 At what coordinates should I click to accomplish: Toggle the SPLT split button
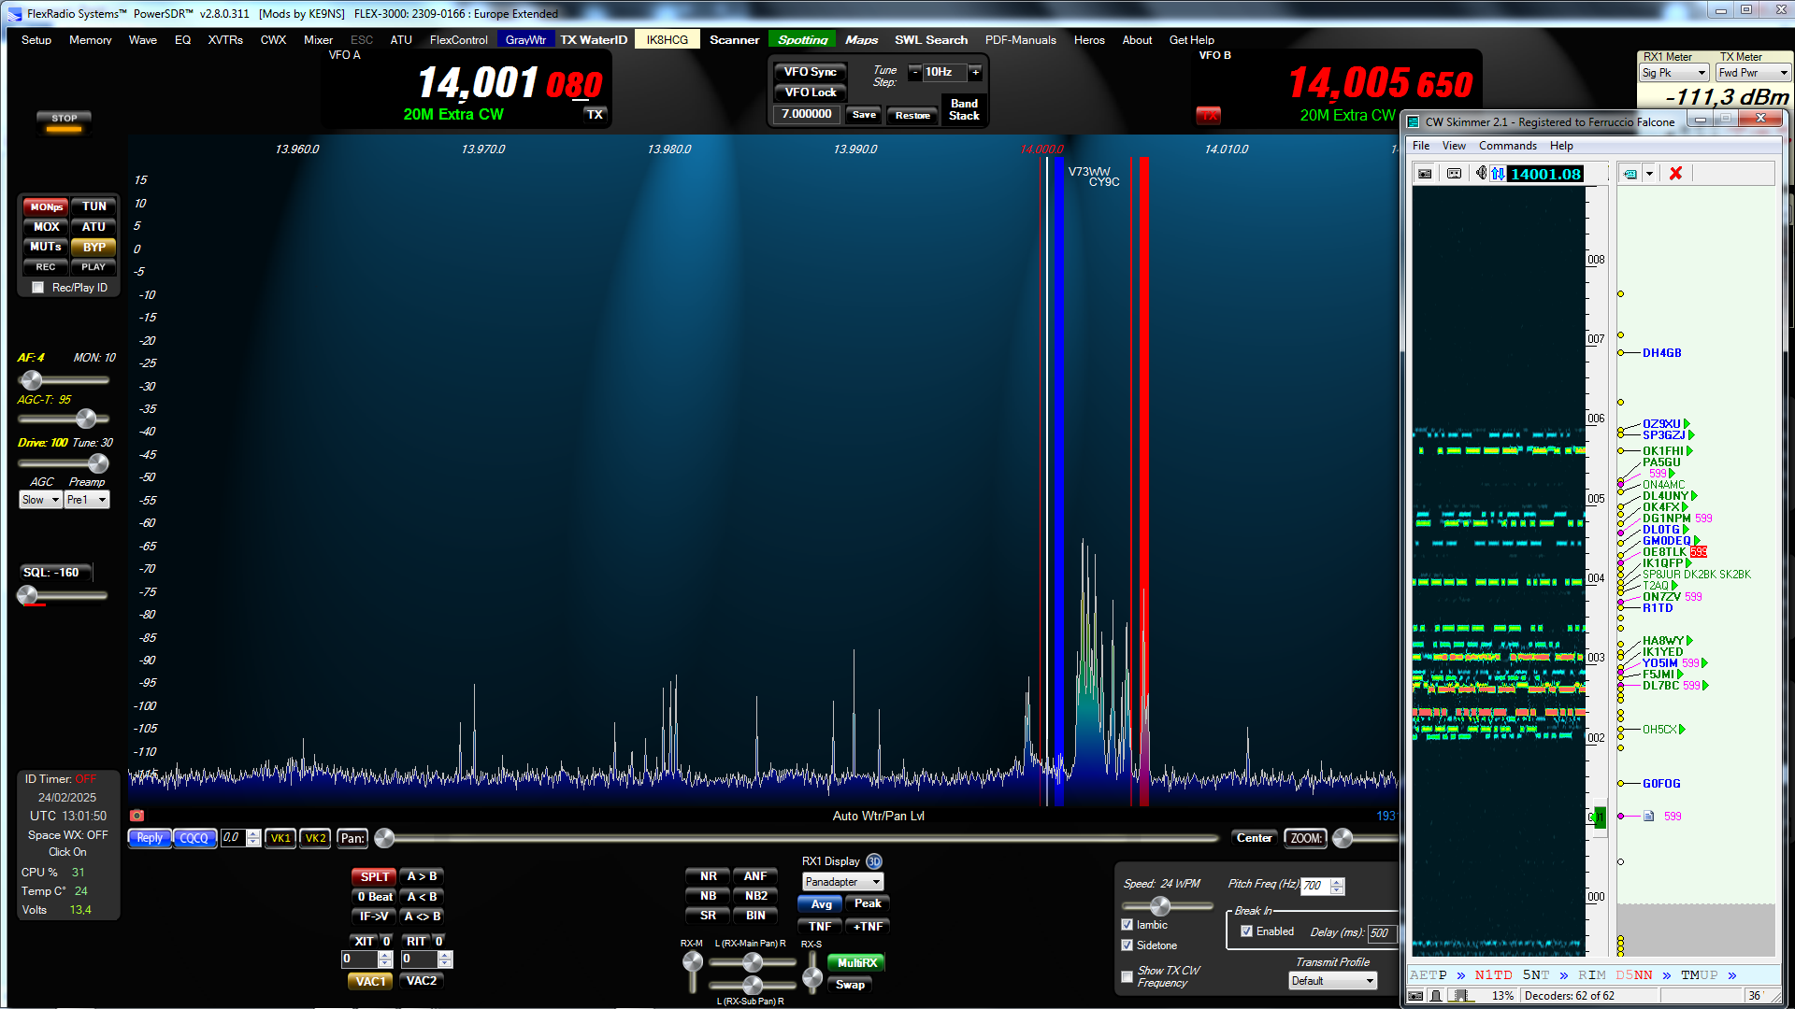pos(374,877)
